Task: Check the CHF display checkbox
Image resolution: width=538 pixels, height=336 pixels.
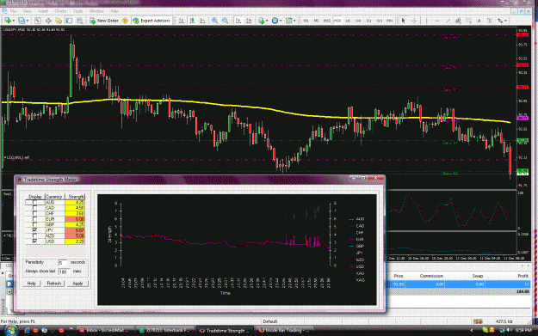Action: (x=34, y=213)
